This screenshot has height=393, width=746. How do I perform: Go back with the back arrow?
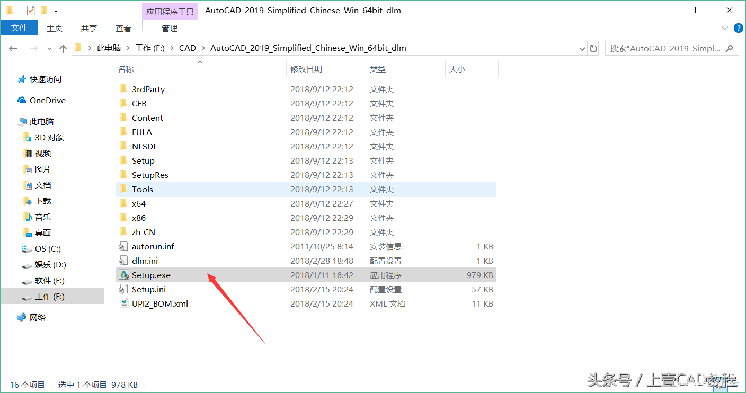point(14,48)
